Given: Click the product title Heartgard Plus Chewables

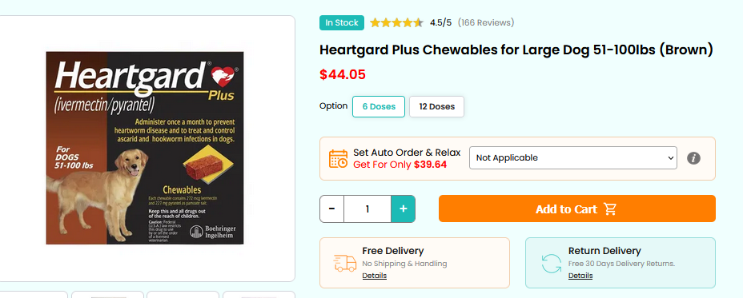Looking at the screenshot, I should [516, 50].
